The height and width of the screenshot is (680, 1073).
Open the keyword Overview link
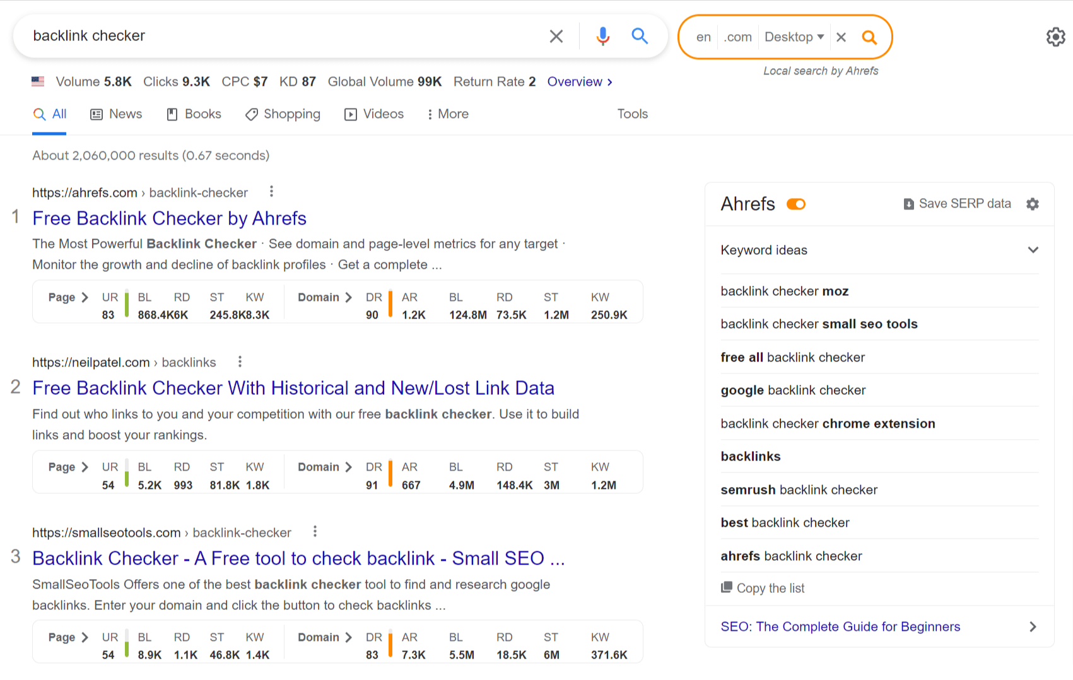coord(575,81)
